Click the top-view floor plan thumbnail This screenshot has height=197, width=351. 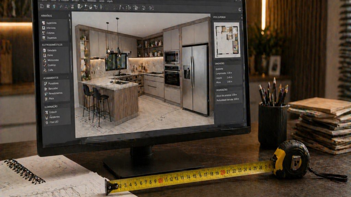(227, 40)
